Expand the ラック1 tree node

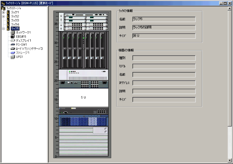pyautogui.click(x=3, y=12)
